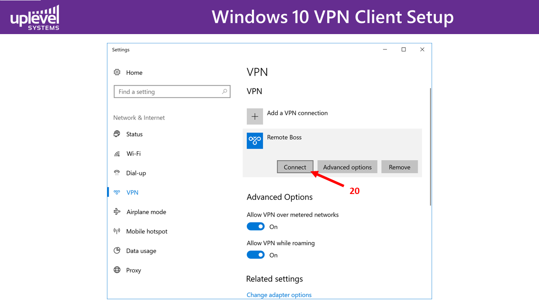Maximize the Settings window

click(x=403, y=50)
